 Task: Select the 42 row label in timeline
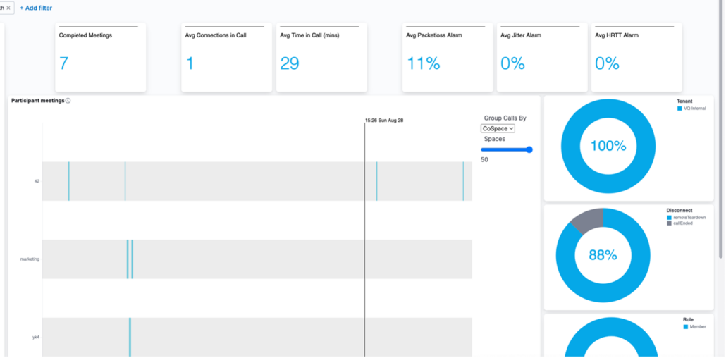[x=37, y=181]
